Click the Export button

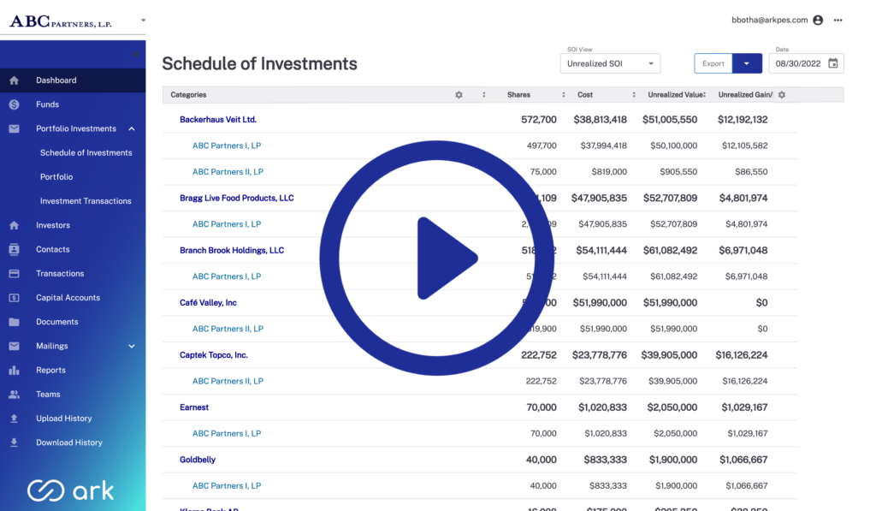point(713,63)
